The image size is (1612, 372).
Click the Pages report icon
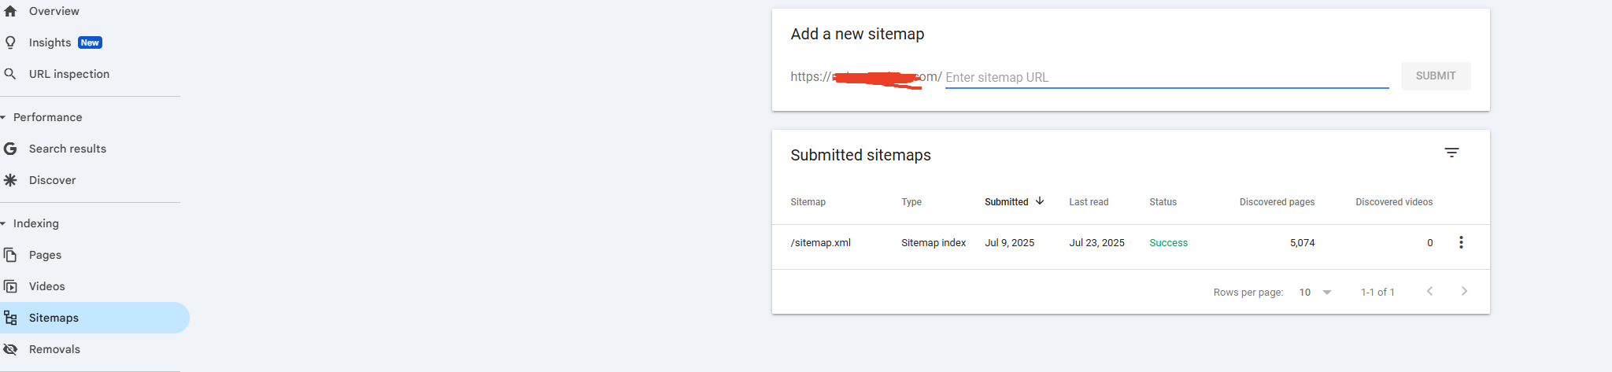(x=10, y=255)
